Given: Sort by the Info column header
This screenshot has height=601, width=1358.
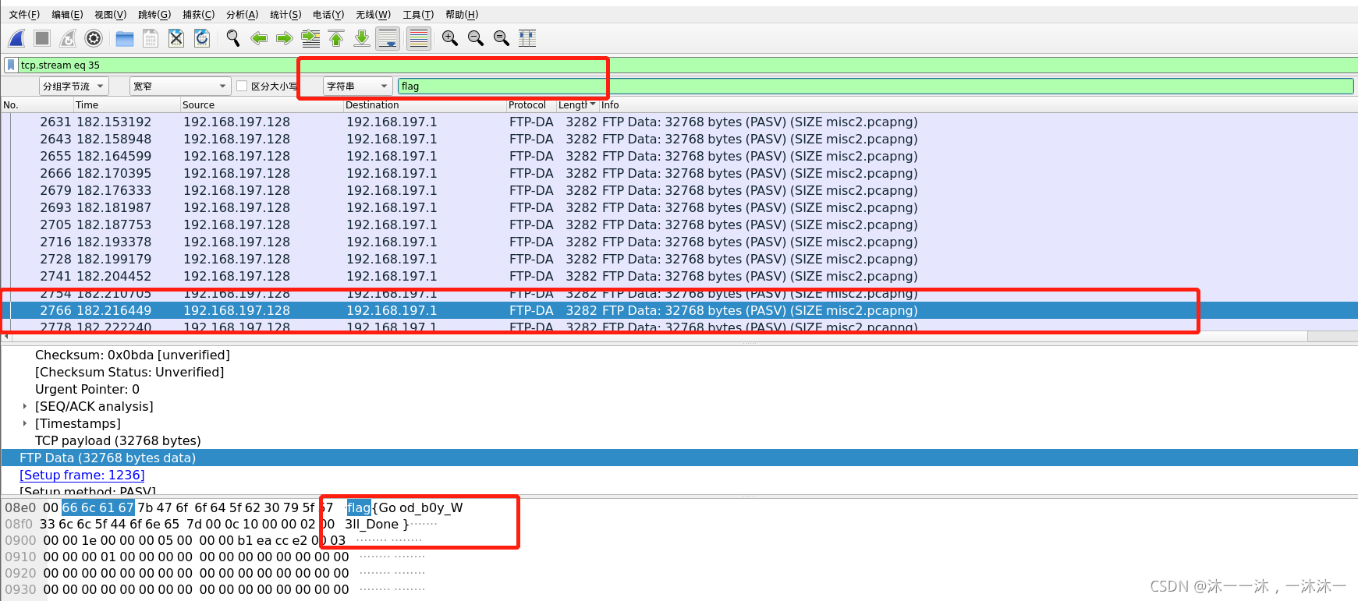Looking at the screenshot, I should tap(978, 104).
